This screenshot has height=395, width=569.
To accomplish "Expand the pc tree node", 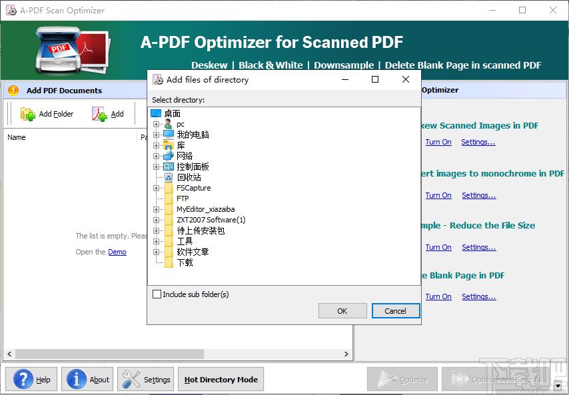I will pyautogui.click(x=157, y=124).
